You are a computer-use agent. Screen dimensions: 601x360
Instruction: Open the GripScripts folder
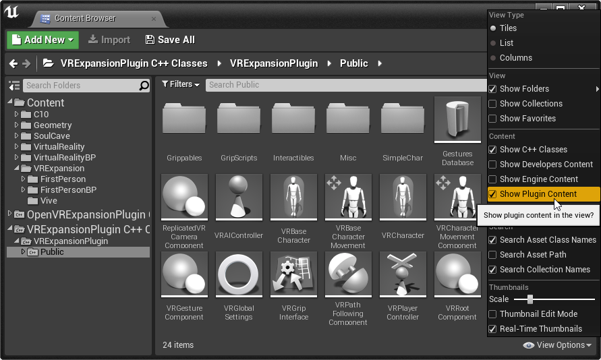(x=238, y=119)
